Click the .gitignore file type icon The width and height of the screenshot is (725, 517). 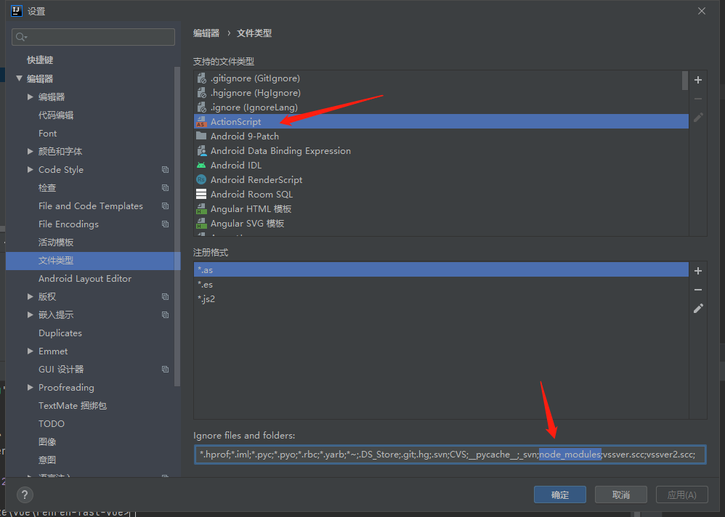(x=201, y=78)
